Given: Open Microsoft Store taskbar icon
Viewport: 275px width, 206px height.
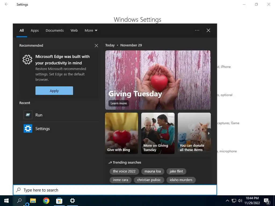Looking at the screenshot, I should pyautogui.click(x=59, y=201).
